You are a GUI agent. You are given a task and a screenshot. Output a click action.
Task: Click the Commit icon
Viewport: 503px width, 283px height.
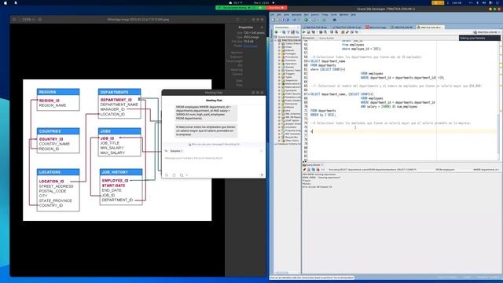332,32
